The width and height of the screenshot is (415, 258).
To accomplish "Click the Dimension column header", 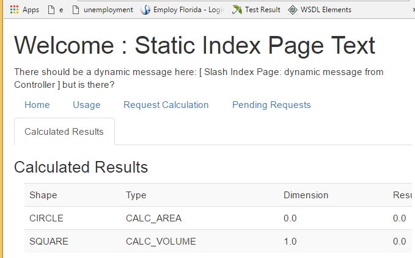I will pos(306,195).
